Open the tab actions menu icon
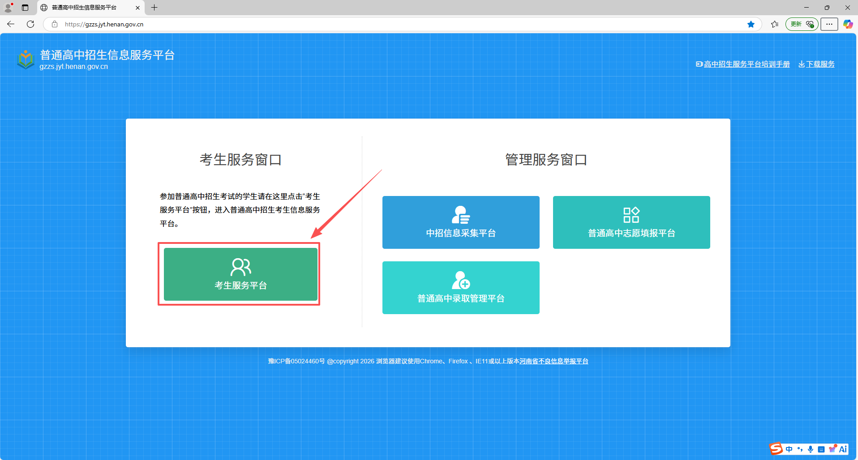 point(25,8)
